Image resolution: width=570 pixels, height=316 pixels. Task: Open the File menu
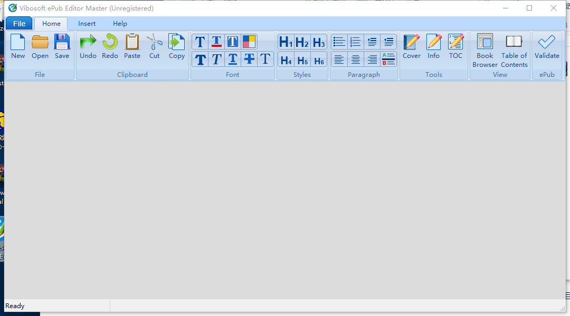(19, 23)
